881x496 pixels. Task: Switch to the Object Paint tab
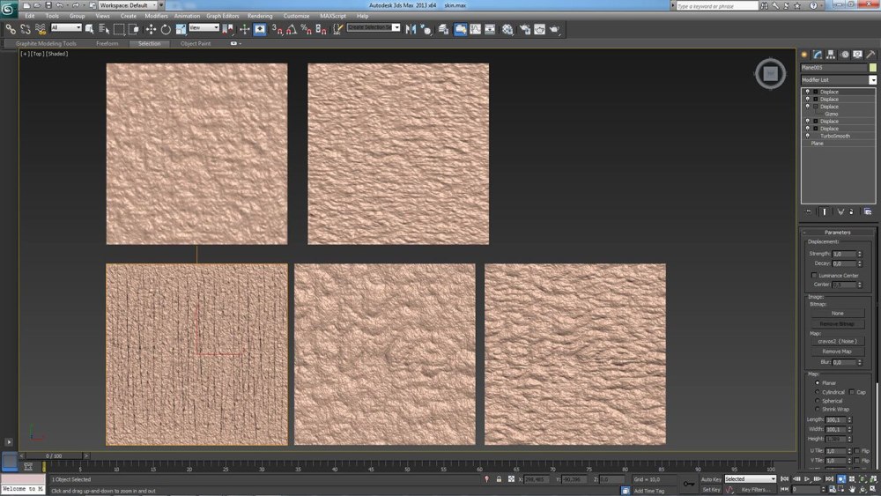(x=196, y=43)
